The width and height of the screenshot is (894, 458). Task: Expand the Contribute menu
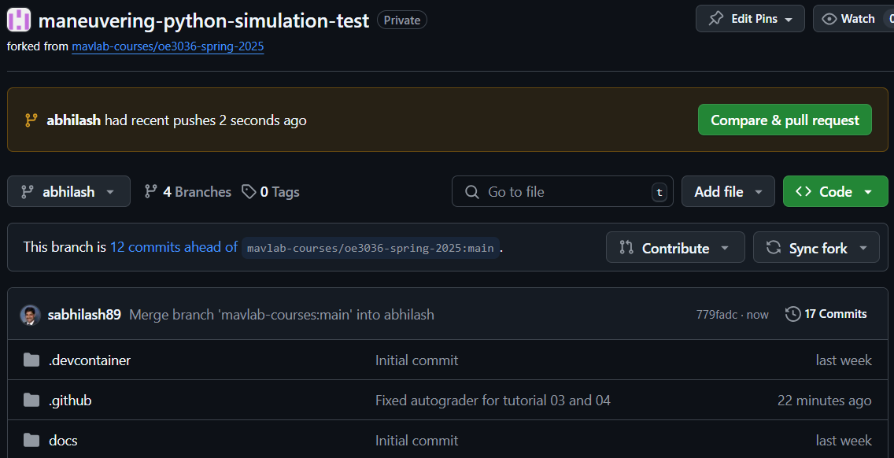(675, 248)
